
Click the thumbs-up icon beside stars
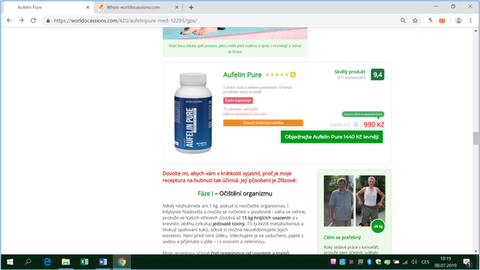point(293,74)
